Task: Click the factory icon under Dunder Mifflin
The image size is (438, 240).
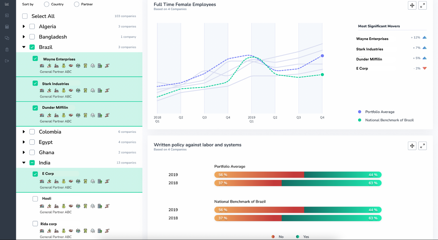Action: [56, 115]
